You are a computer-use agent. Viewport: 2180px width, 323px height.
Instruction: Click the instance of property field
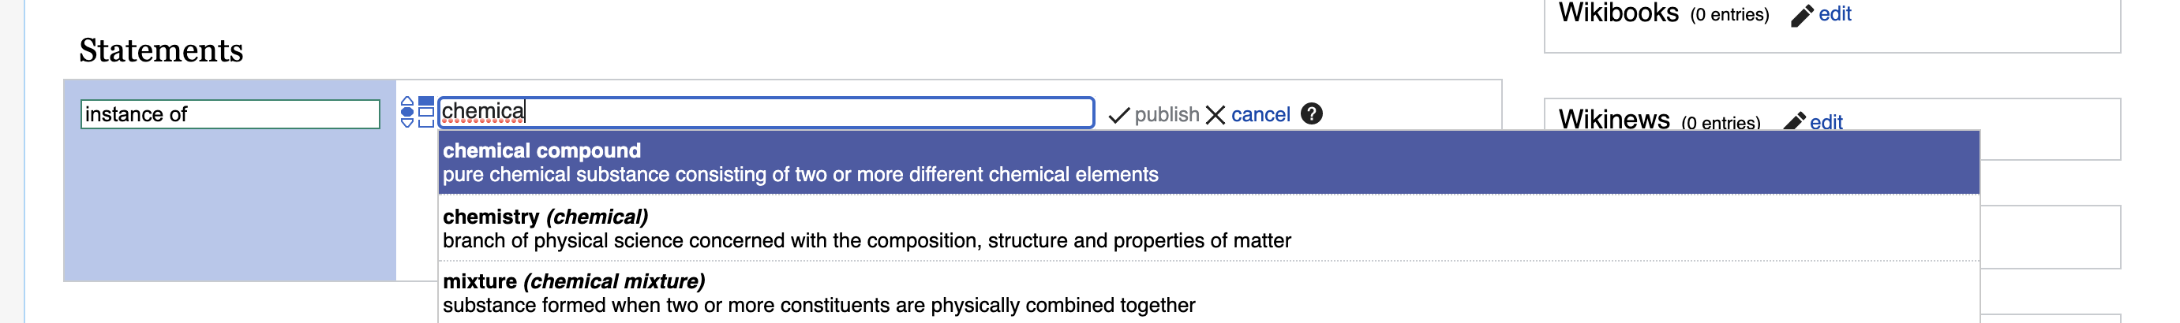(230, 114)
